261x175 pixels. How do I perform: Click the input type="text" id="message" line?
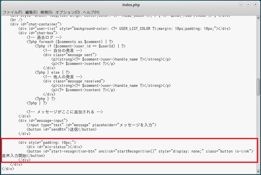[x=91, y=125]
